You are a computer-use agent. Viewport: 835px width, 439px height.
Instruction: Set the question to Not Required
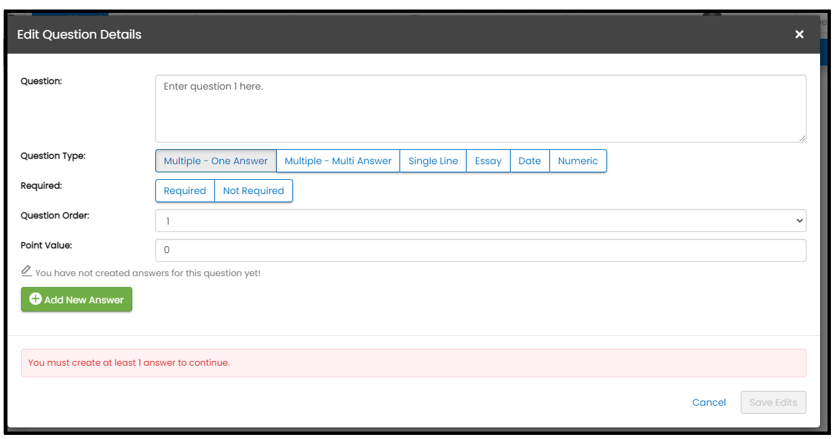pyautogui.click(x=253, y=191)
